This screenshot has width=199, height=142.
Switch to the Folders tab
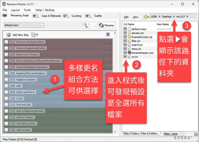coord(135,133)
